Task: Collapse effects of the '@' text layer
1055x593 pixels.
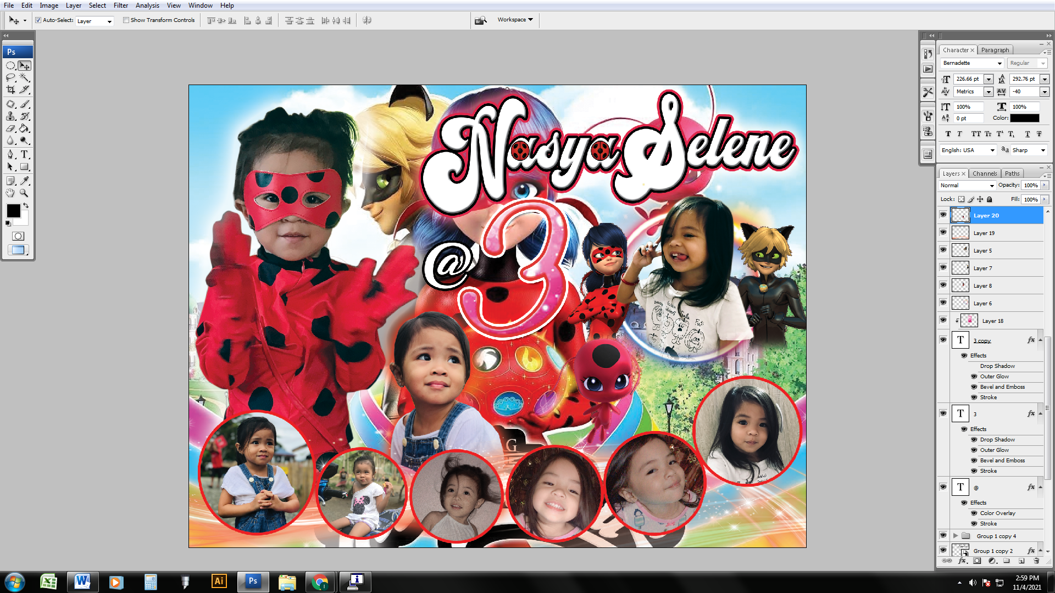Action: [x=1040, y=487]
